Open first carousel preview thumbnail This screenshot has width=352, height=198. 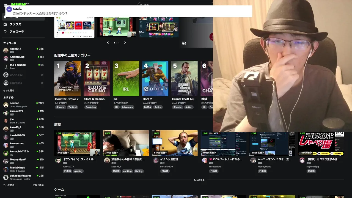pos(74,27)
